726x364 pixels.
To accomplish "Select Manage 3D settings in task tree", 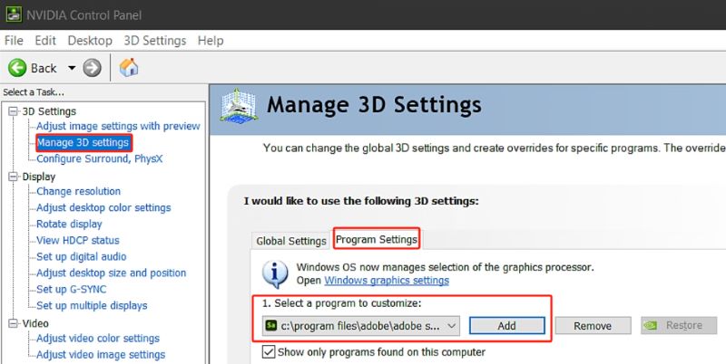I will pos(83,142).
